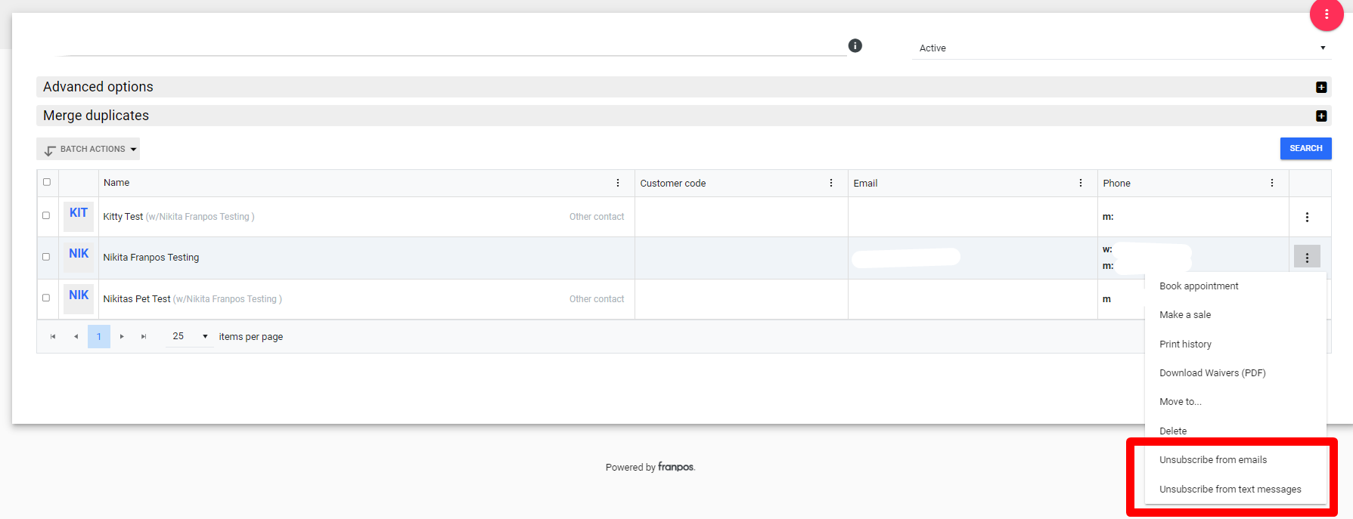
Task: Click the Advanced options heading
Action: click(x=98, y=87)
